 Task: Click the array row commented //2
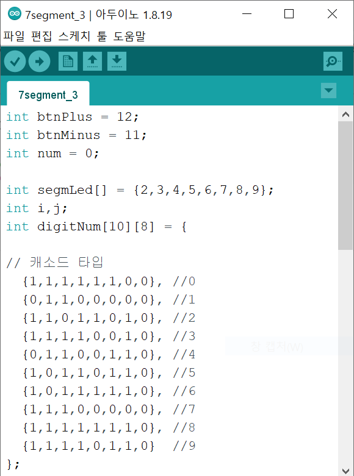109,318
